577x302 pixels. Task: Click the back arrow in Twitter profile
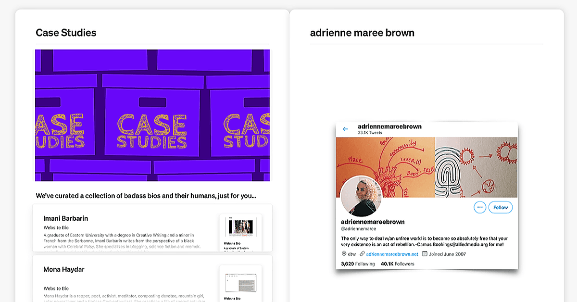tap(345, 129)
